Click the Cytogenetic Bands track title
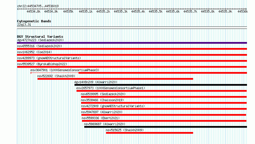Viewport: 255px width, 144px height. pyautogui.click(x=34, y=21)
